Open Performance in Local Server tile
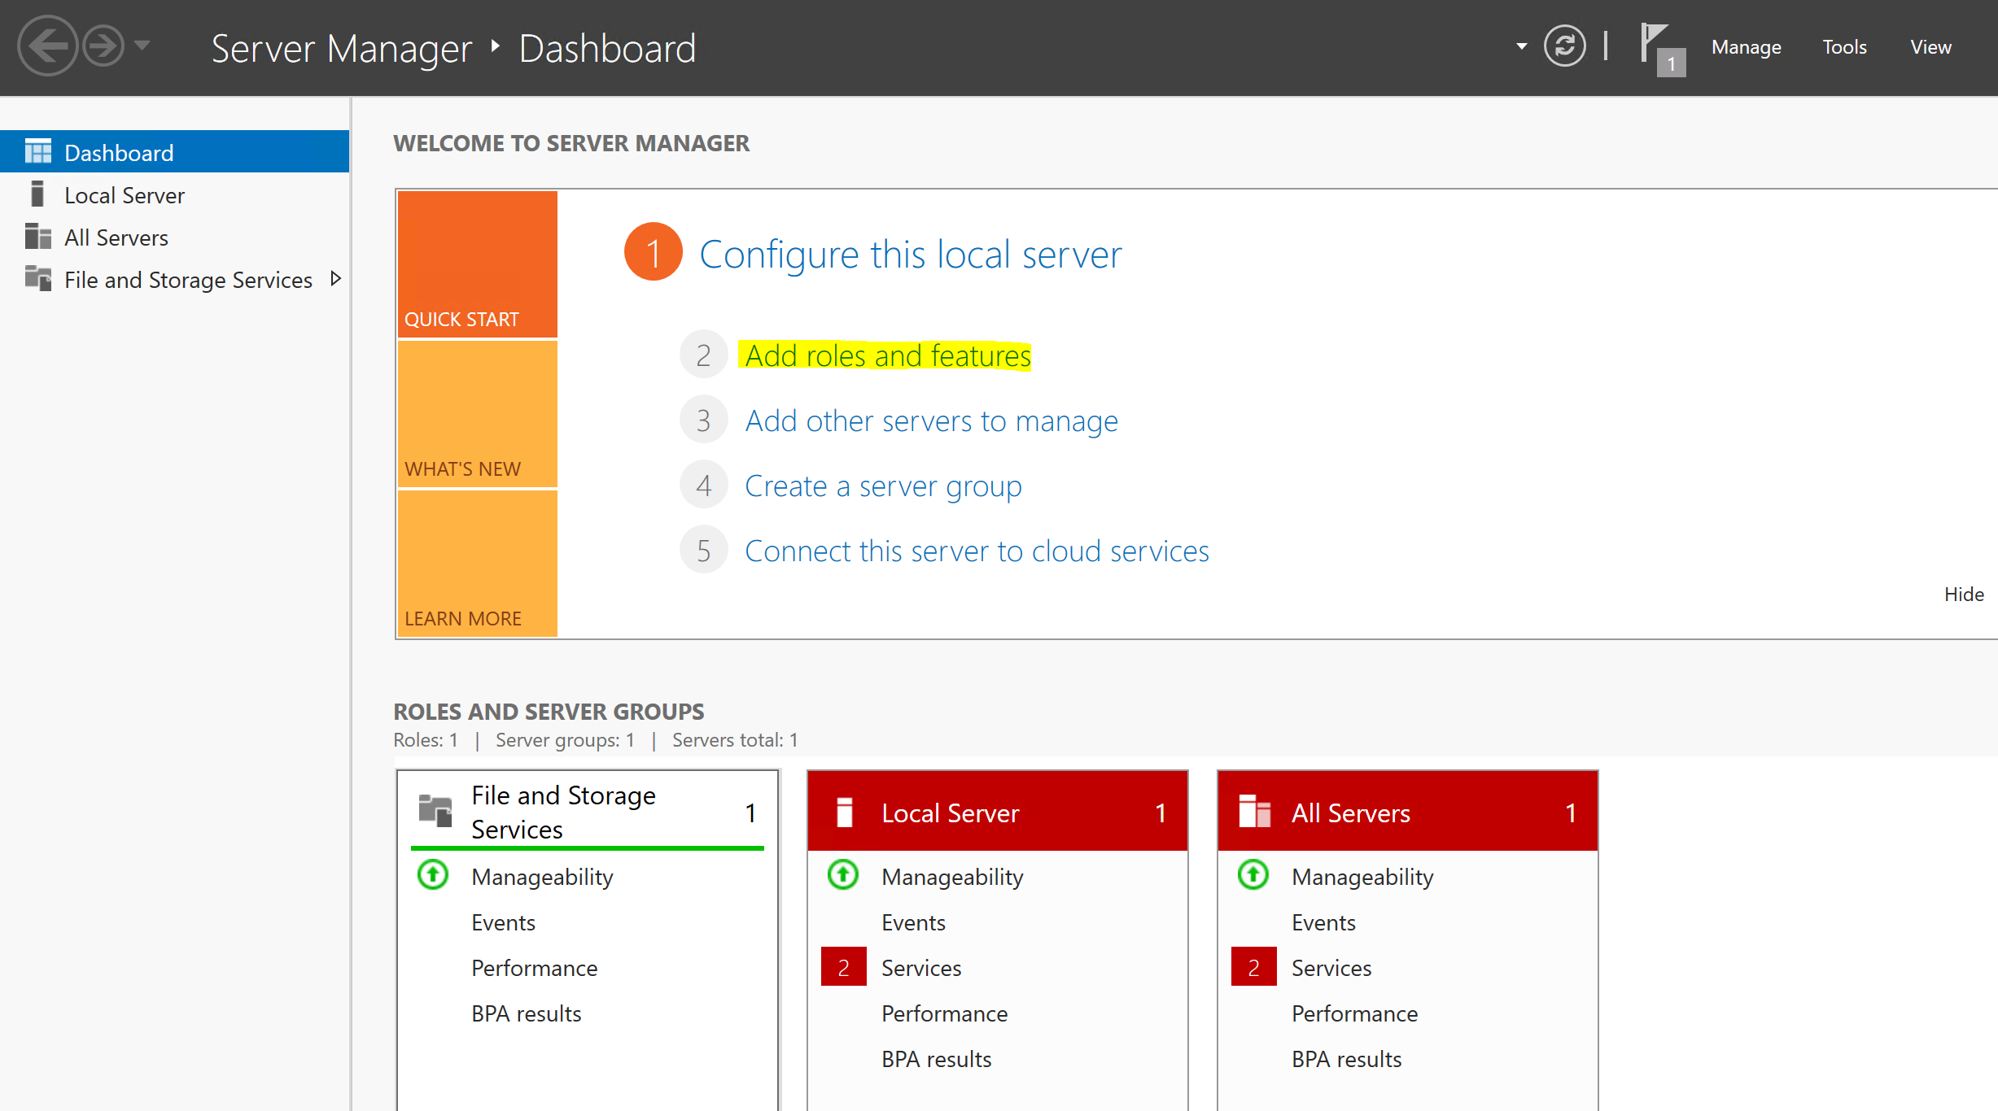Screen dimensions: 1998x1111 pos(944,1013)
